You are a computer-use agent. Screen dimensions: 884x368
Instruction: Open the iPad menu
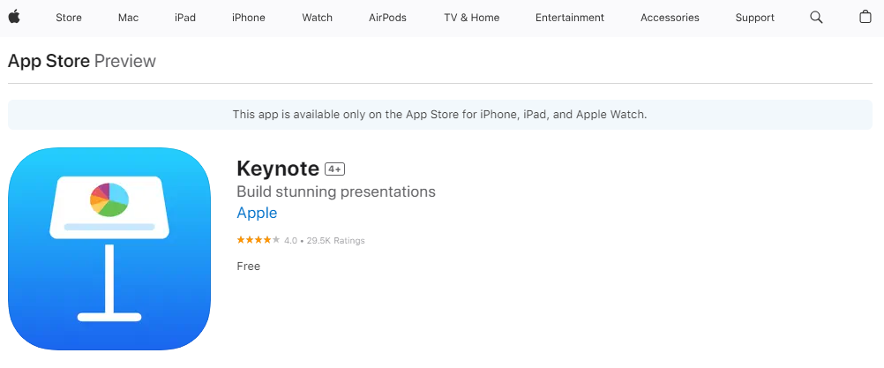(x=185, y=18)
